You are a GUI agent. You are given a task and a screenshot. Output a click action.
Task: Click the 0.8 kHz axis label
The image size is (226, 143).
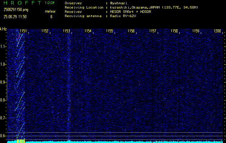[x=3, y=100]
